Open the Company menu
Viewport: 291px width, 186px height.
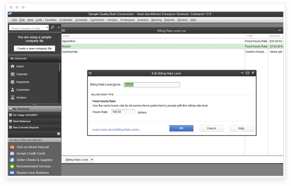(81, 20)
